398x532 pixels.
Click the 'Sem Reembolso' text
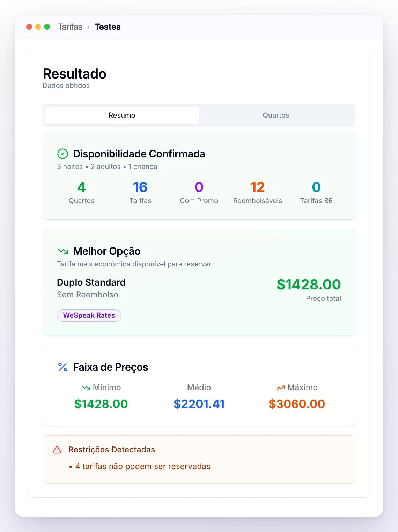[x=88, y=295]
